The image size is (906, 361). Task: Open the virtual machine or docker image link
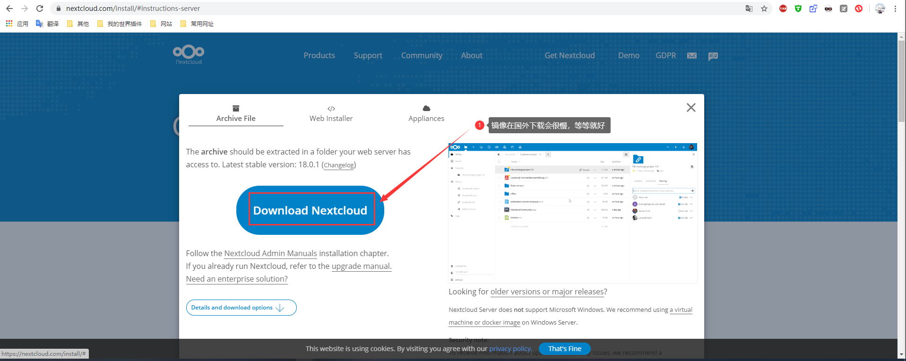click(570, 316)
